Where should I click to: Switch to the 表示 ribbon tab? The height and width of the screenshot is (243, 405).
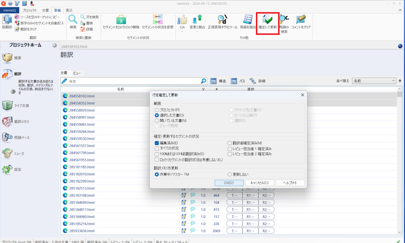pyautogui.click(x=69, y=10)
